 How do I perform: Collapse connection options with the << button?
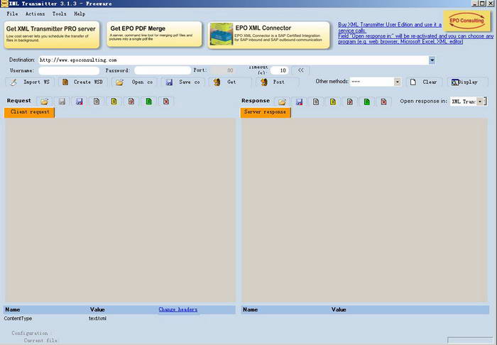coord(300,70)
